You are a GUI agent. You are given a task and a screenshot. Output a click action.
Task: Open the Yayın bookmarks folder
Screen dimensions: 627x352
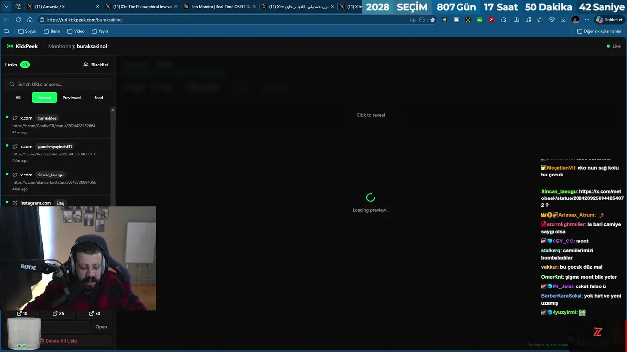[100, 31]
